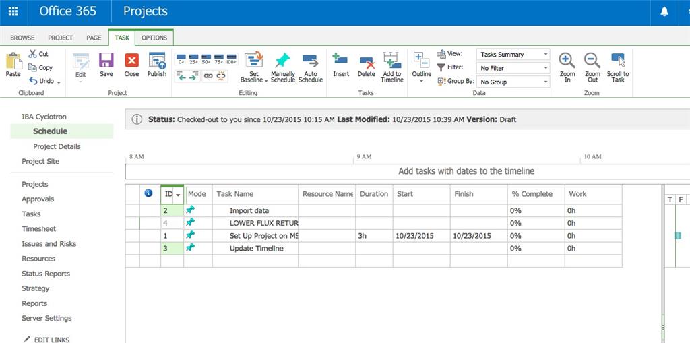
Task: Mark task 25% complete
Action: pos(193,59)
